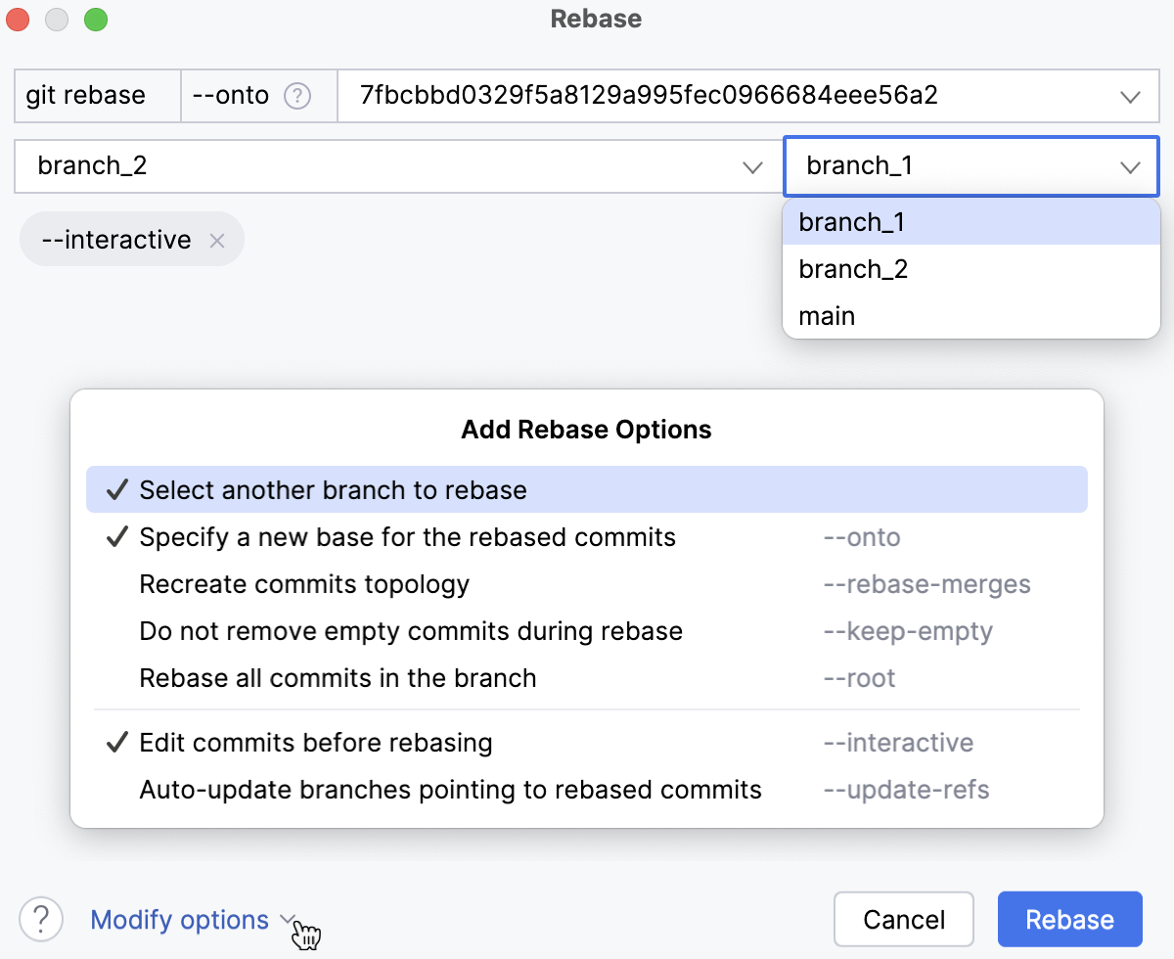Collapse the branch_1 dropdown chevron
Image resolution: width=1174 pixels, height=959 pixels.
pyautogui.click(x=1130, y=166)
